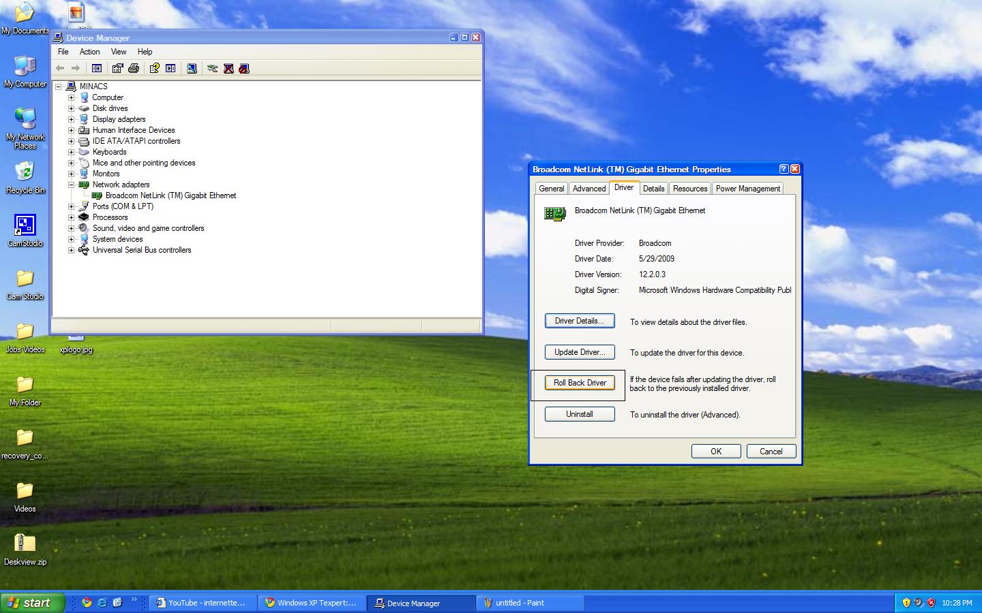
Task: Open the File menu in Device Manager
Action: 63,52
